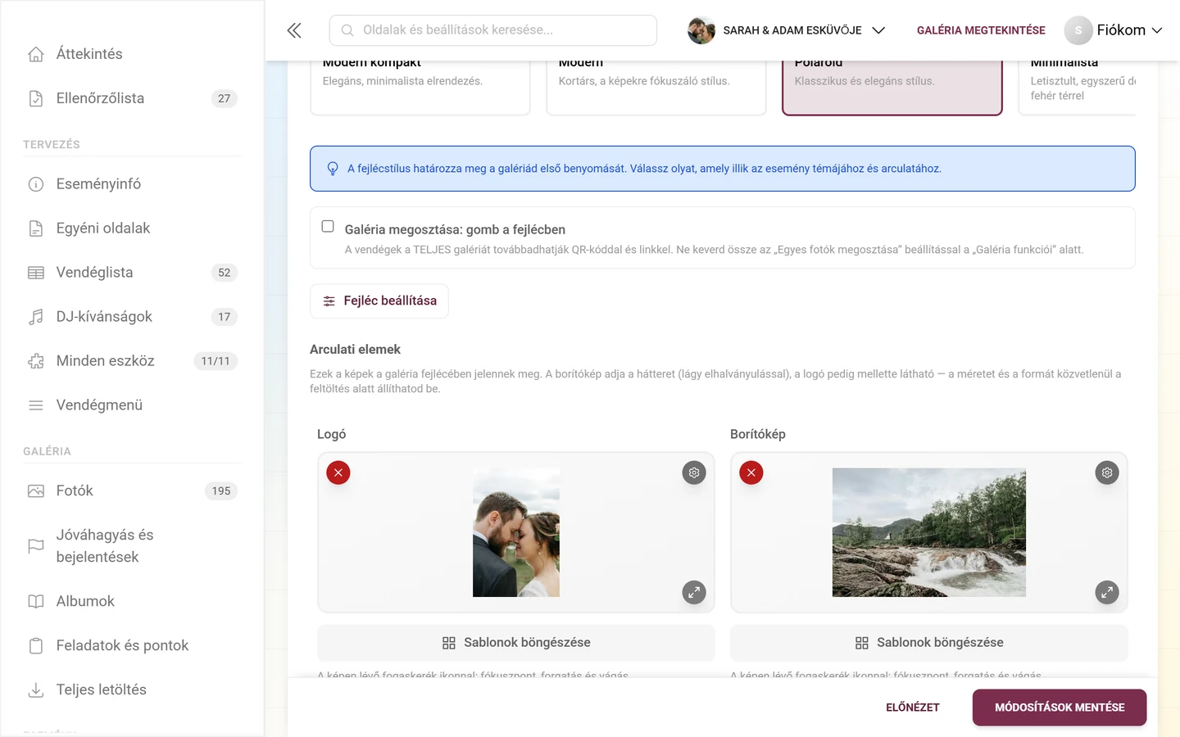Enable Galéria megosztása header button checkbox
This screenshot has width=1180, height=737.
[x=328, y=226]
